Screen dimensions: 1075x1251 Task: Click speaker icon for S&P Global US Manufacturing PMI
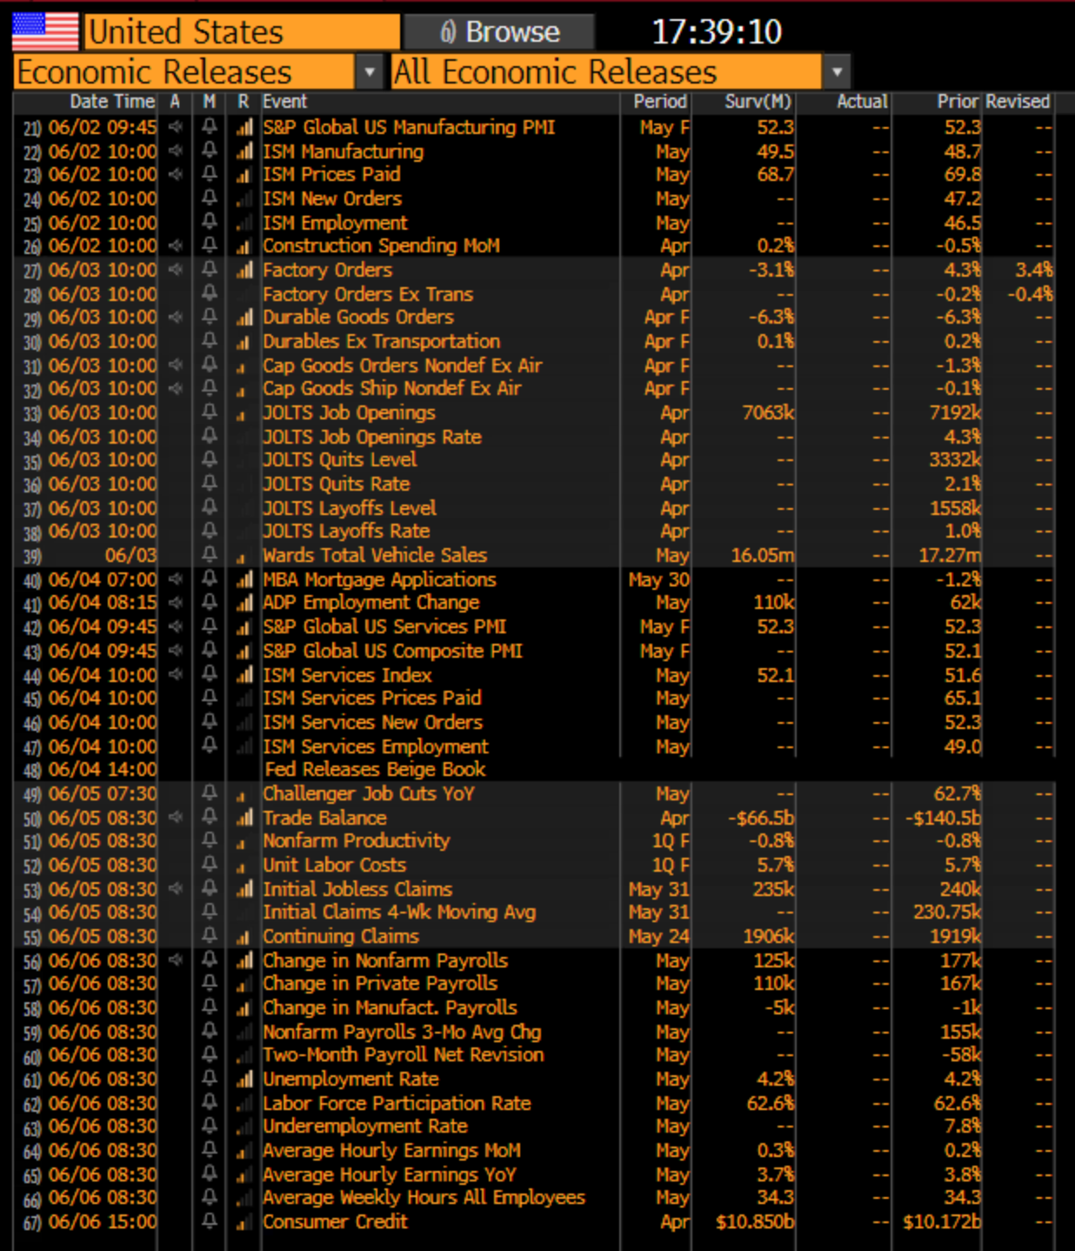point(176,127)
